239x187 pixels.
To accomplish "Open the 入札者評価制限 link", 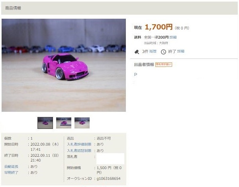I will point(79,144).
